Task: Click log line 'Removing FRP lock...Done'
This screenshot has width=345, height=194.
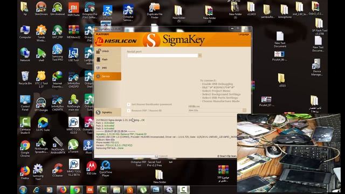Action: (x=110, y=148)
